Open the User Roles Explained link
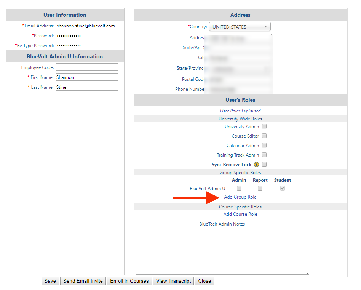Viewport: 361px width, 290px height. coord(240,111)
